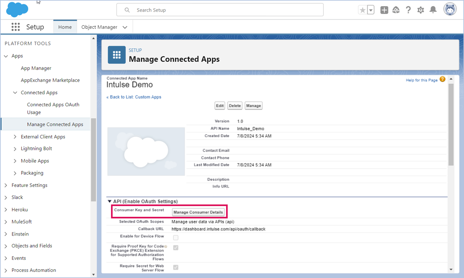Click the Edit button
464x278 pixels.
pos(220,106)
